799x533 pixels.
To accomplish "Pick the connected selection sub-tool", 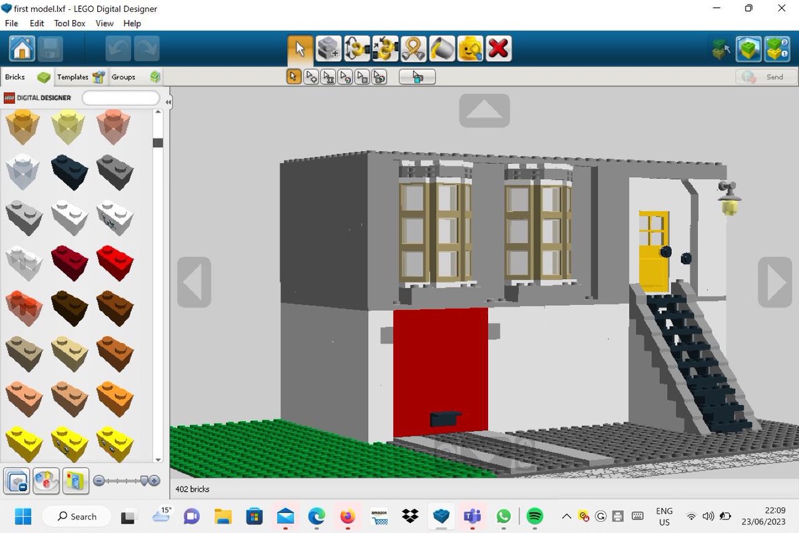I will [x=328, y=77].
